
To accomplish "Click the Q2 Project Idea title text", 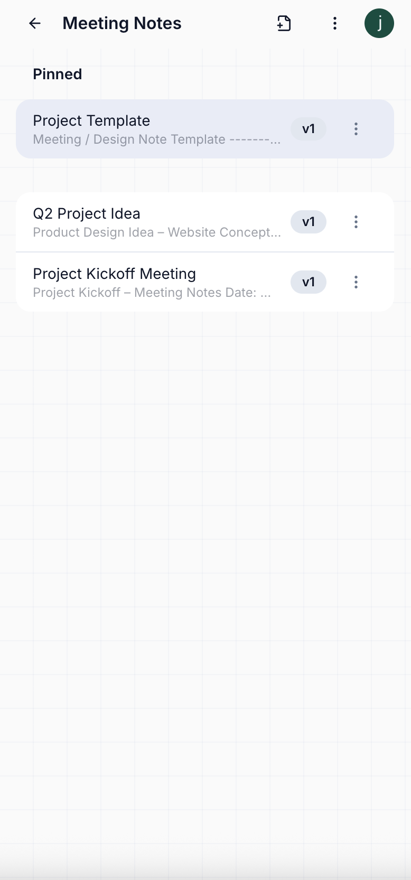I will 87,214.
